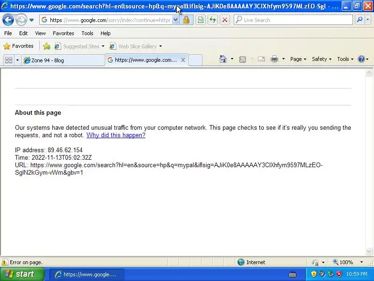View the security lock icon report
The image size is (374, 281).
(x=186, y=20)
